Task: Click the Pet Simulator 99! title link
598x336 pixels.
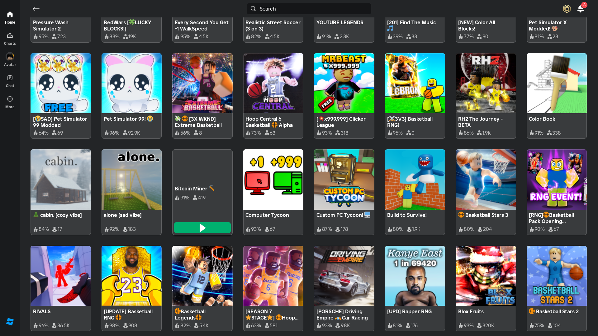Action: 125,119
